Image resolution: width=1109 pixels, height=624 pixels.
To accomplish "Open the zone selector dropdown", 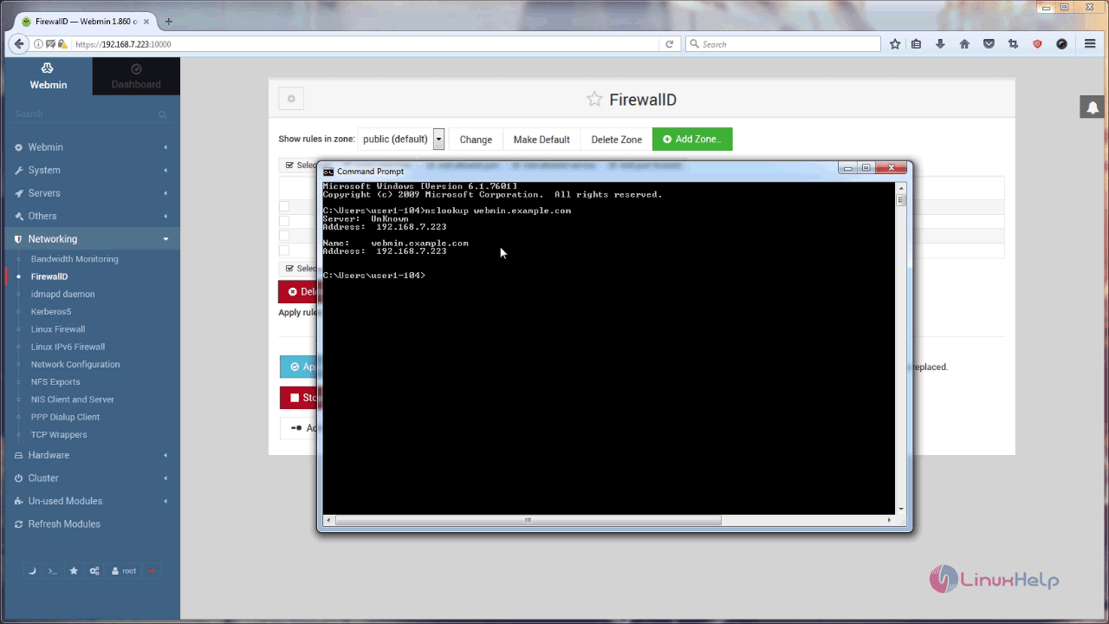I will (x=401, y=139).
